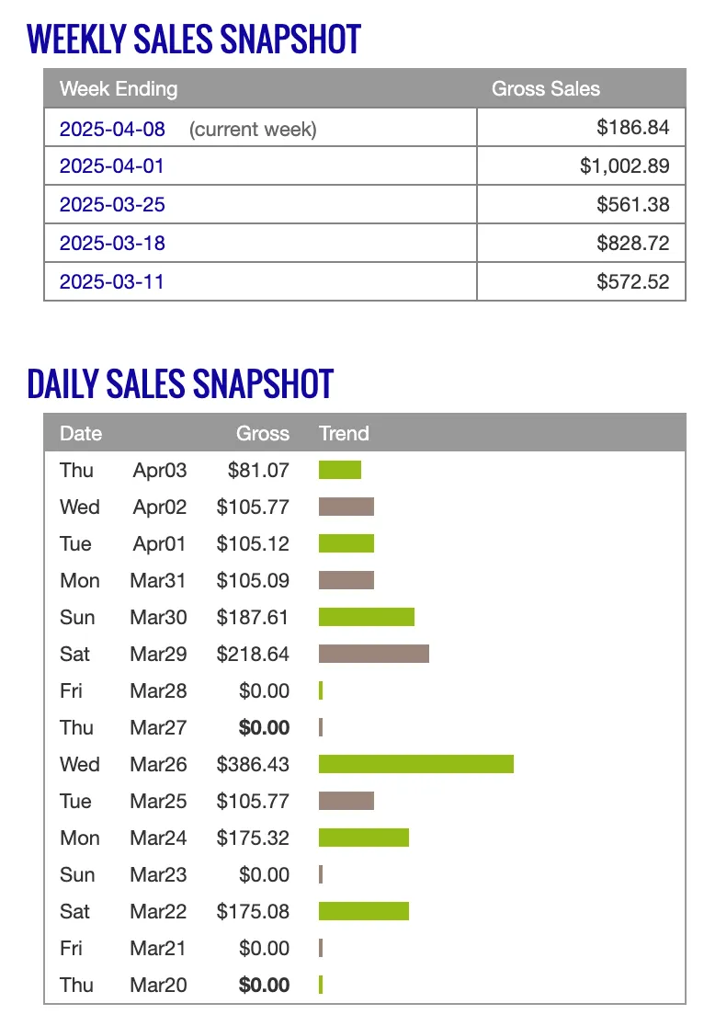Image resolution: width=704 pixels, height=1026 pixels.
Task: Click the $1,002.89 gross sales cell
Action: 581,165
